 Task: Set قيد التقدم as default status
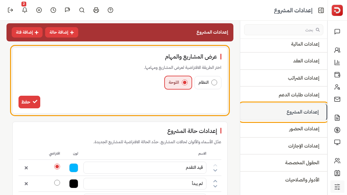coord(57,167)
